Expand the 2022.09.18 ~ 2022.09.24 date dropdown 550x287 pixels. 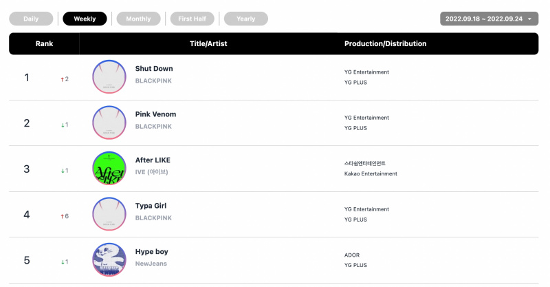click(489, 19)
